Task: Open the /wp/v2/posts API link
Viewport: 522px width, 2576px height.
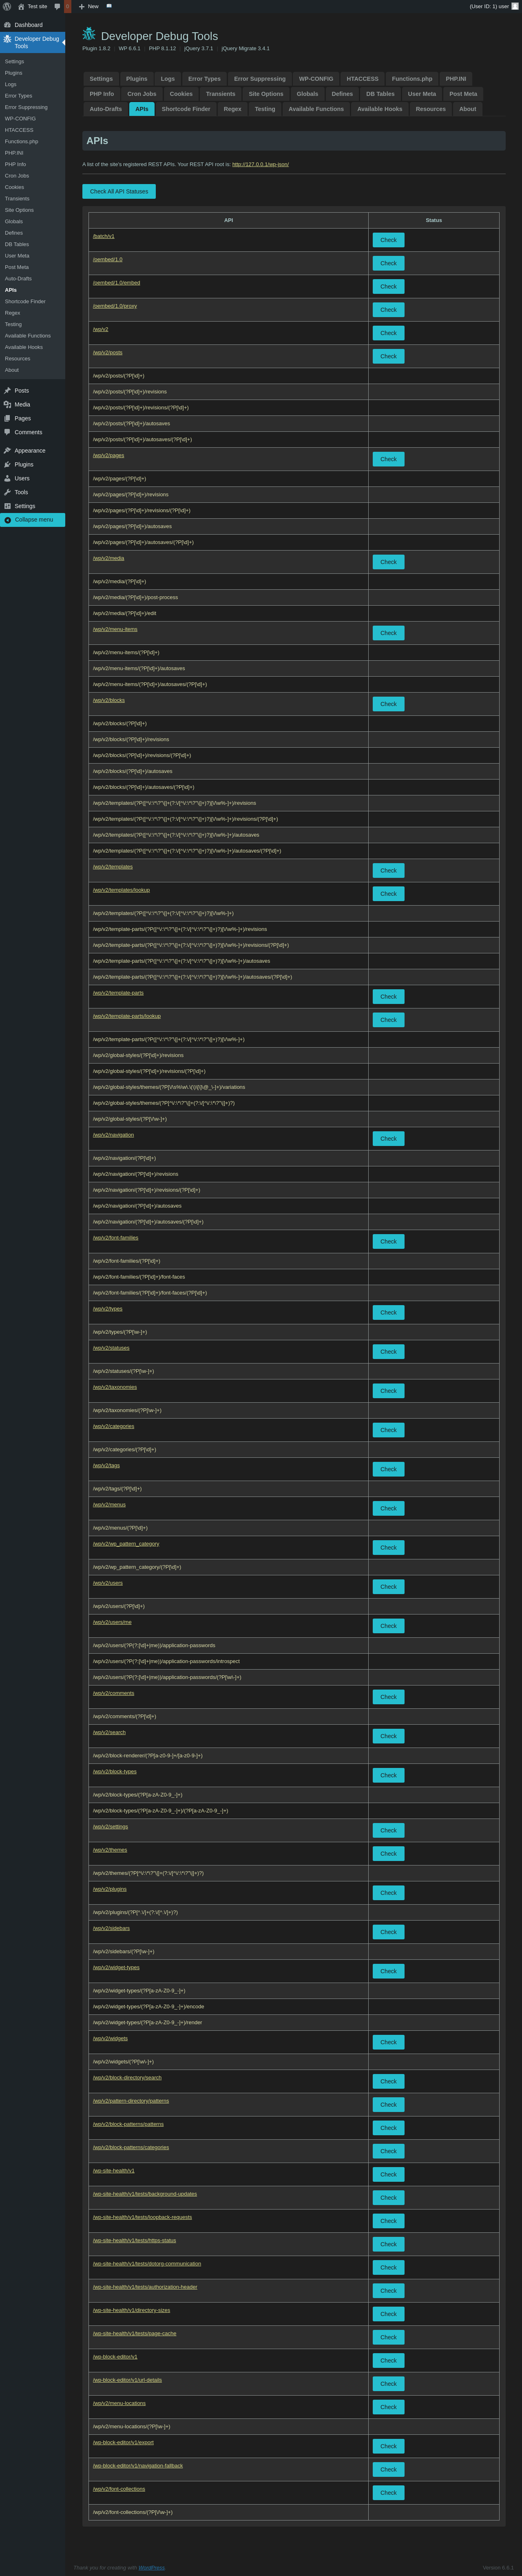Action: [x=108, y=353]
